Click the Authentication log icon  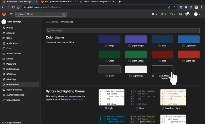click(x=4, y=95)
